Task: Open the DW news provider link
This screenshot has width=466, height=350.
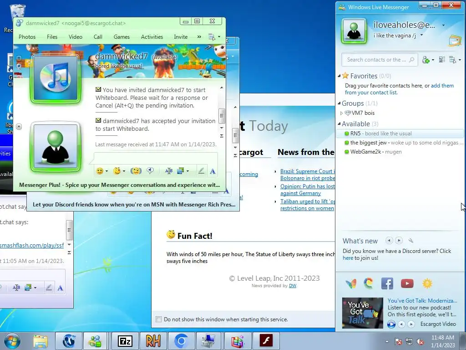Action: click(293, 286)
